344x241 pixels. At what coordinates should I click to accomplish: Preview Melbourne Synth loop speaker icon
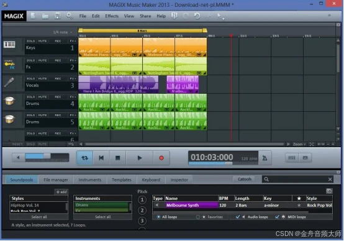click(156, 205)
